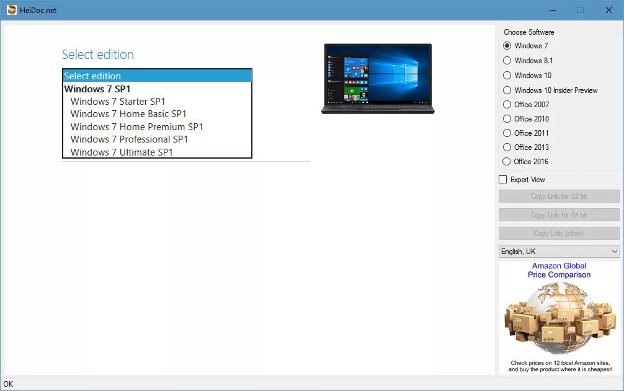This screenshot has height=391, width=624.
Task: Click the HeiDoc.net app icon in title bar
Action: 12,10
